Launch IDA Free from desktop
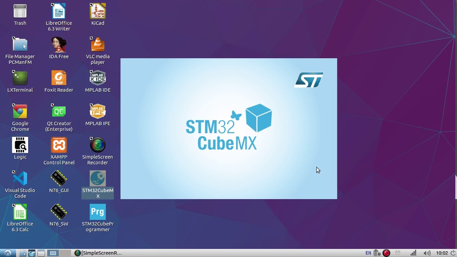This screenshot has height=257, width=457. pos(59,45)
